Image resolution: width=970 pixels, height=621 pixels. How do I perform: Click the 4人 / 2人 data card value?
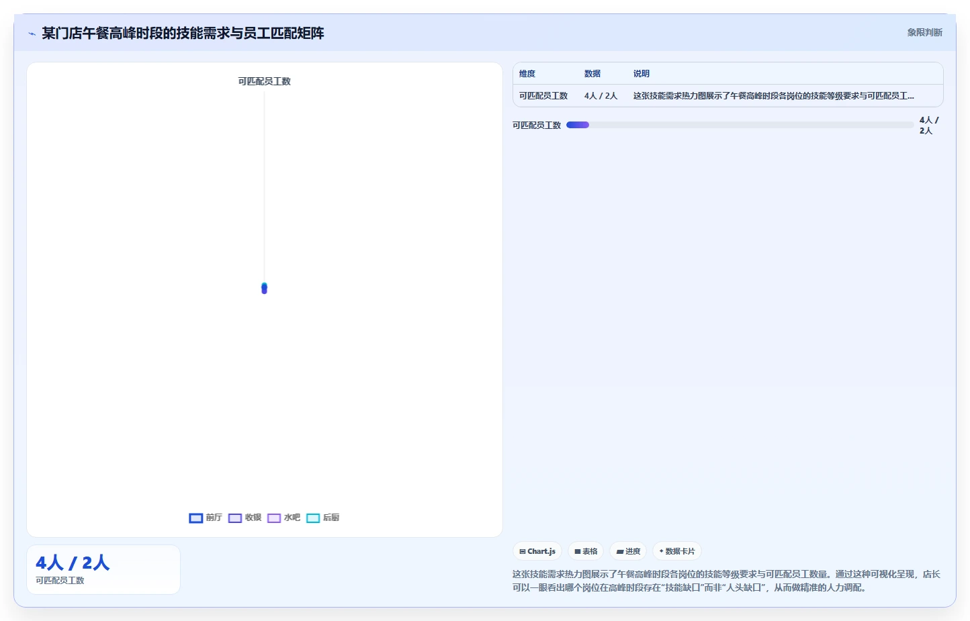tap(73, 563)
